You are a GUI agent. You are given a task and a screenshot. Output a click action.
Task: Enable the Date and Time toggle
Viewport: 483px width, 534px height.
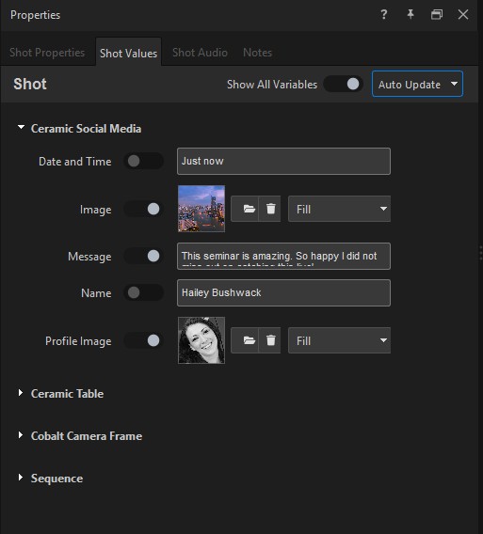(144, 161)
